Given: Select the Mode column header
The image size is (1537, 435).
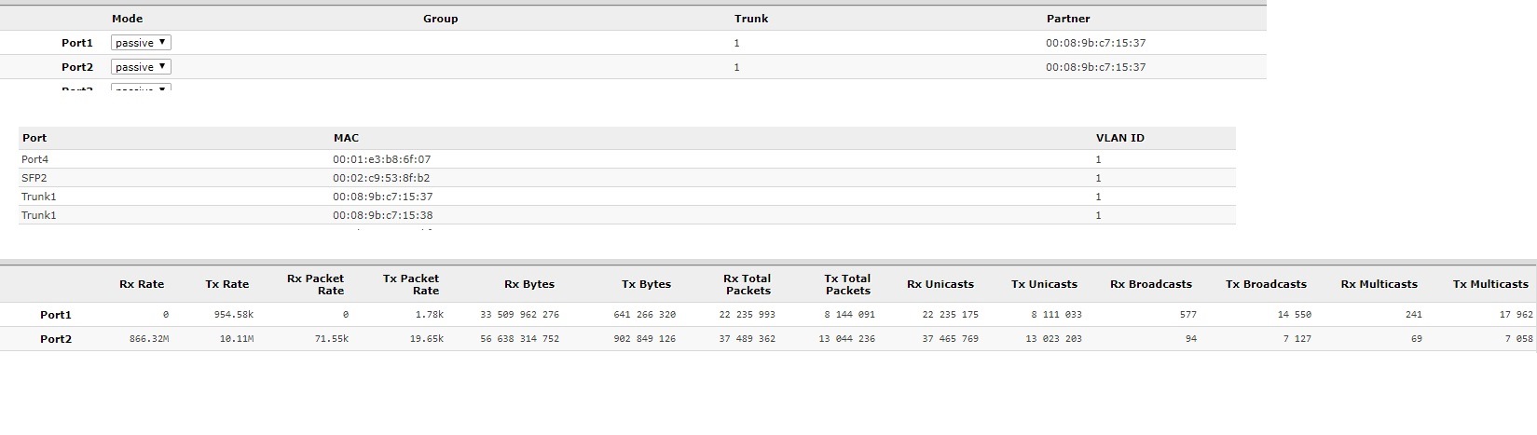Looking at the screenshot, I should [127, 19].
